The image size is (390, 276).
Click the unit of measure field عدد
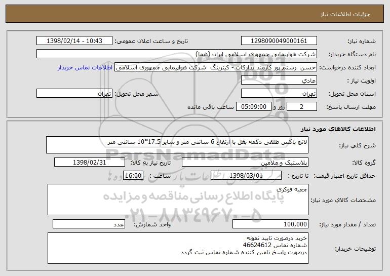pyautogui.click(x=89, y=224)
